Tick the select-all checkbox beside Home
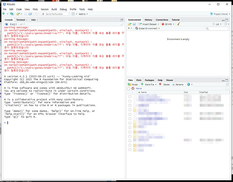Viewport: 233px width, 182px height. 129,89
